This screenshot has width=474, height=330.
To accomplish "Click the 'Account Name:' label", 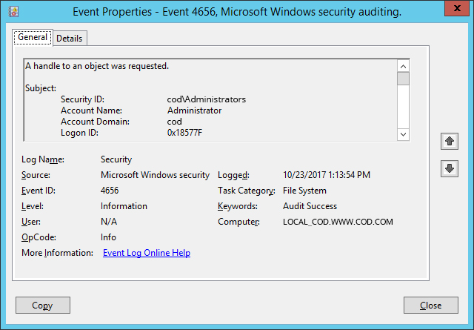I will click(91, 110).
